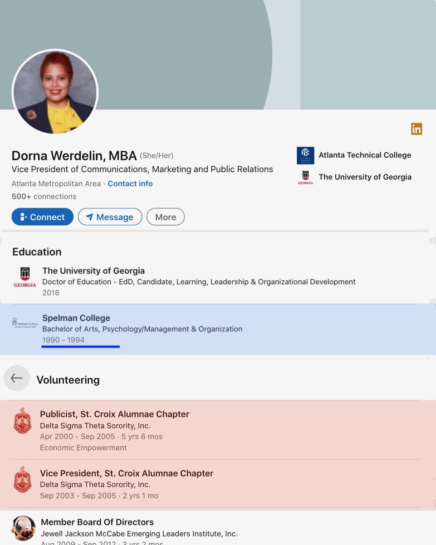Click the Economic Empowerment text

83,448
